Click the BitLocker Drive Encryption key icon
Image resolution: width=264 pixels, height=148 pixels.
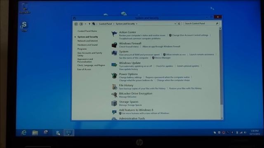(114, 95)
